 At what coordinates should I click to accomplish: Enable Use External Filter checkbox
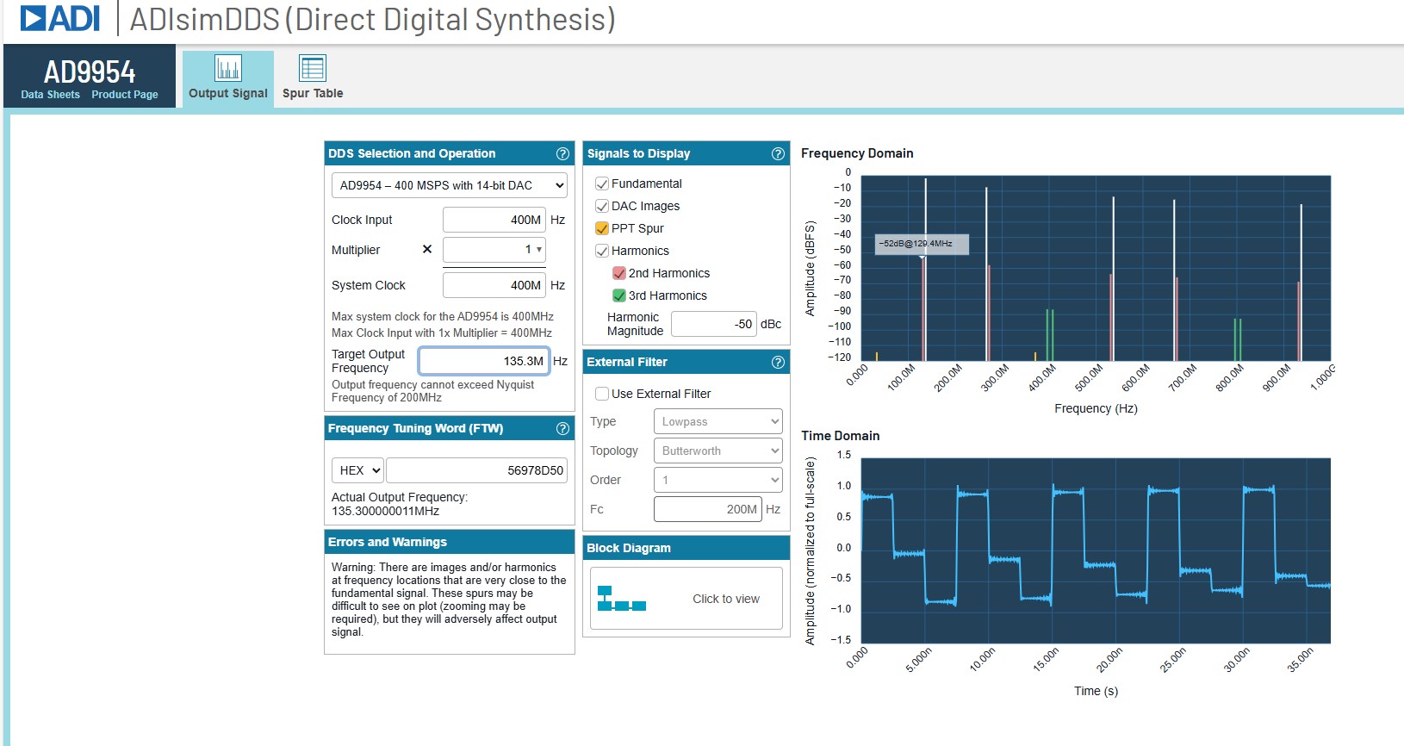pyautogui.click(x=602, y=395)
